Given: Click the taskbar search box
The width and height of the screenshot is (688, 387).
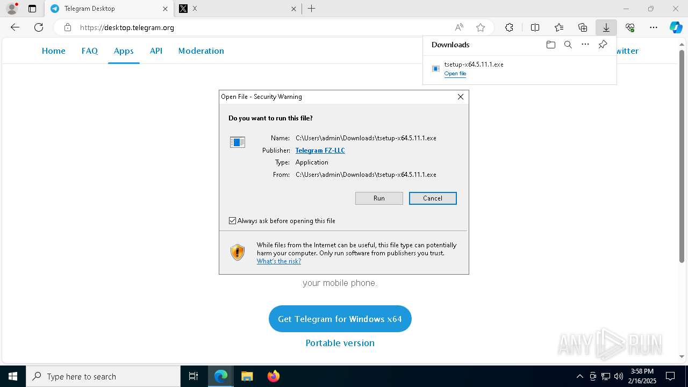Looking at the screenshot, I should tap(103, 376).
